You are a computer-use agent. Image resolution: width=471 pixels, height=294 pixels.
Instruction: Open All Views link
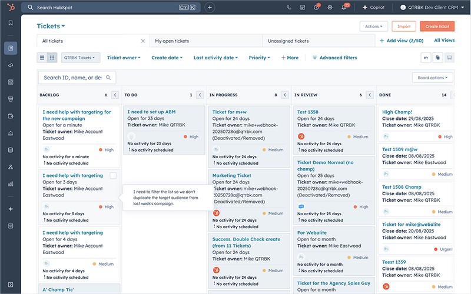[x=445, y=40]
